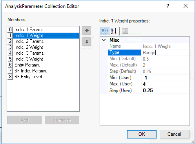Move selected member down with arrow

[87, 42]
